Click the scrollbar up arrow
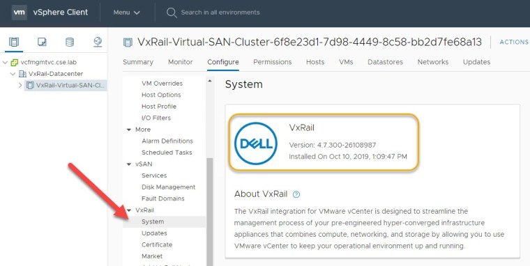 (210, 81)
